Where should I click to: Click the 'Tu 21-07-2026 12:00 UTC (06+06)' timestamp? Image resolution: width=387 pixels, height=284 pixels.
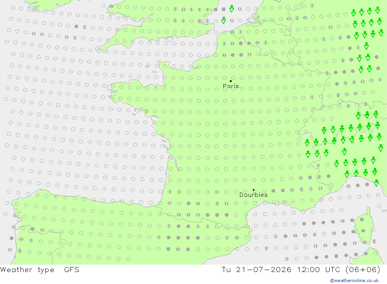point(301,269)
